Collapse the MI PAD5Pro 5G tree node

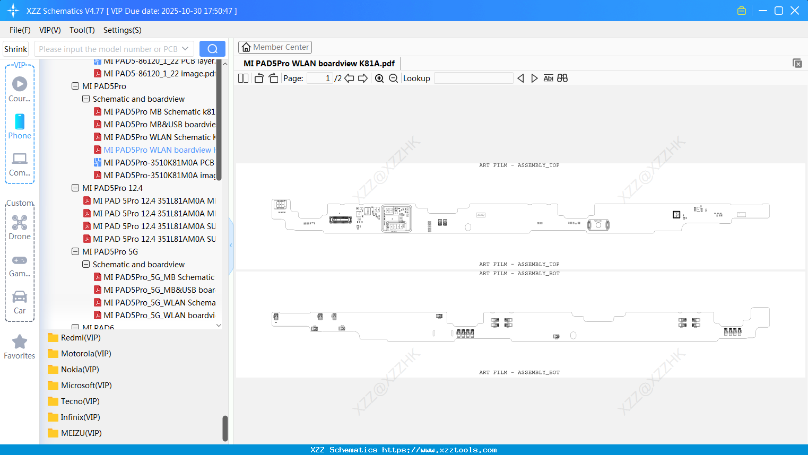click(x=75, y=251)
